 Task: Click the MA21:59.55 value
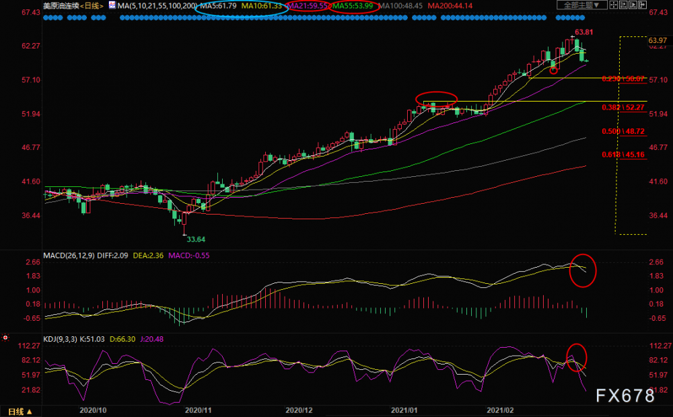pos(308,6)
